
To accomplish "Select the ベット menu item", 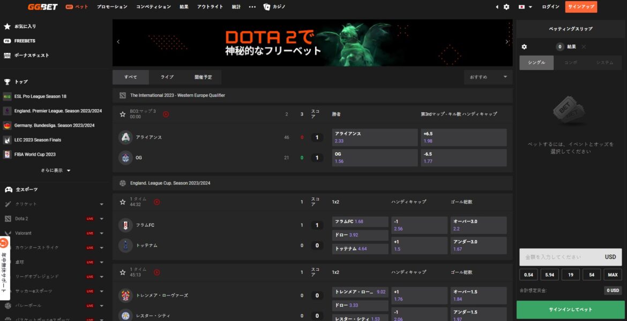I will [77, 7].
